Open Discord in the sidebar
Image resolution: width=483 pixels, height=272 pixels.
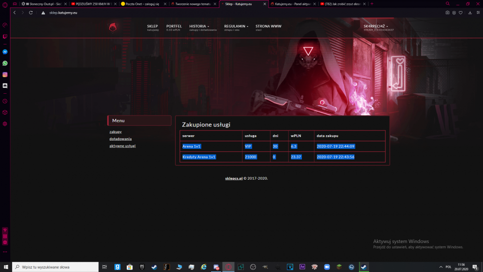click(5, 86)
